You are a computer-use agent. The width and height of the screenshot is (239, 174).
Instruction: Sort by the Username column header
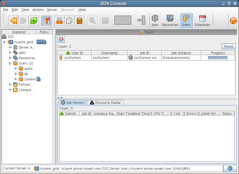pyautogui.click(x=109, y=53)
